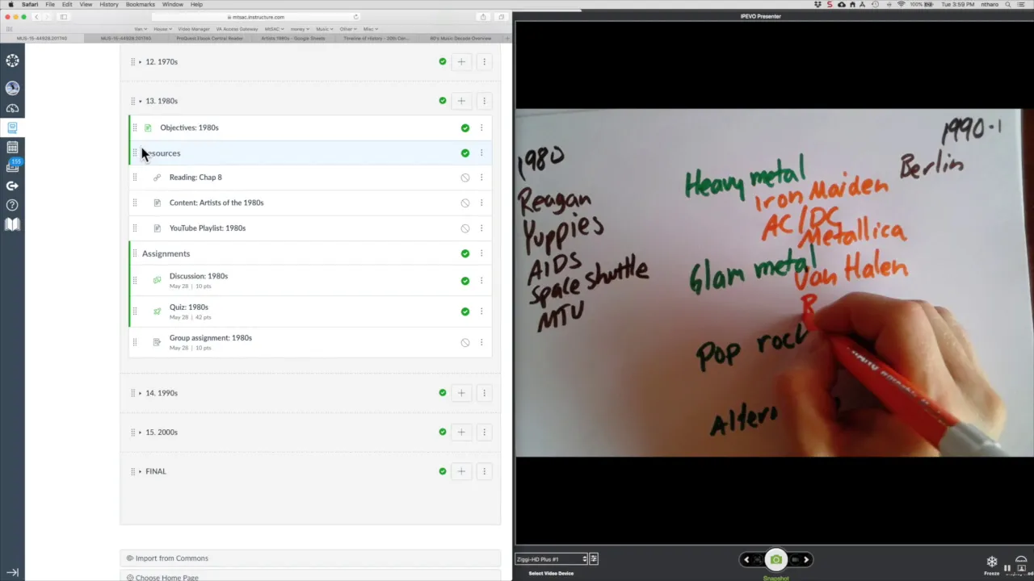Screen dimensions: 1034x581
Task: Toggle publish status of Quiz: 1980s
Action: click(465, 311)
